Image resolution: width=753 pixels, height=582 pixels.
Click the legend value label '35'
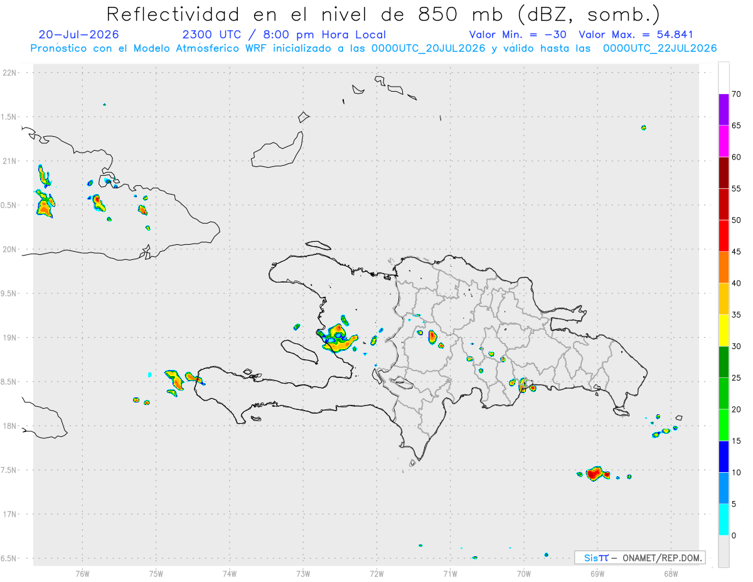[736, 315]
